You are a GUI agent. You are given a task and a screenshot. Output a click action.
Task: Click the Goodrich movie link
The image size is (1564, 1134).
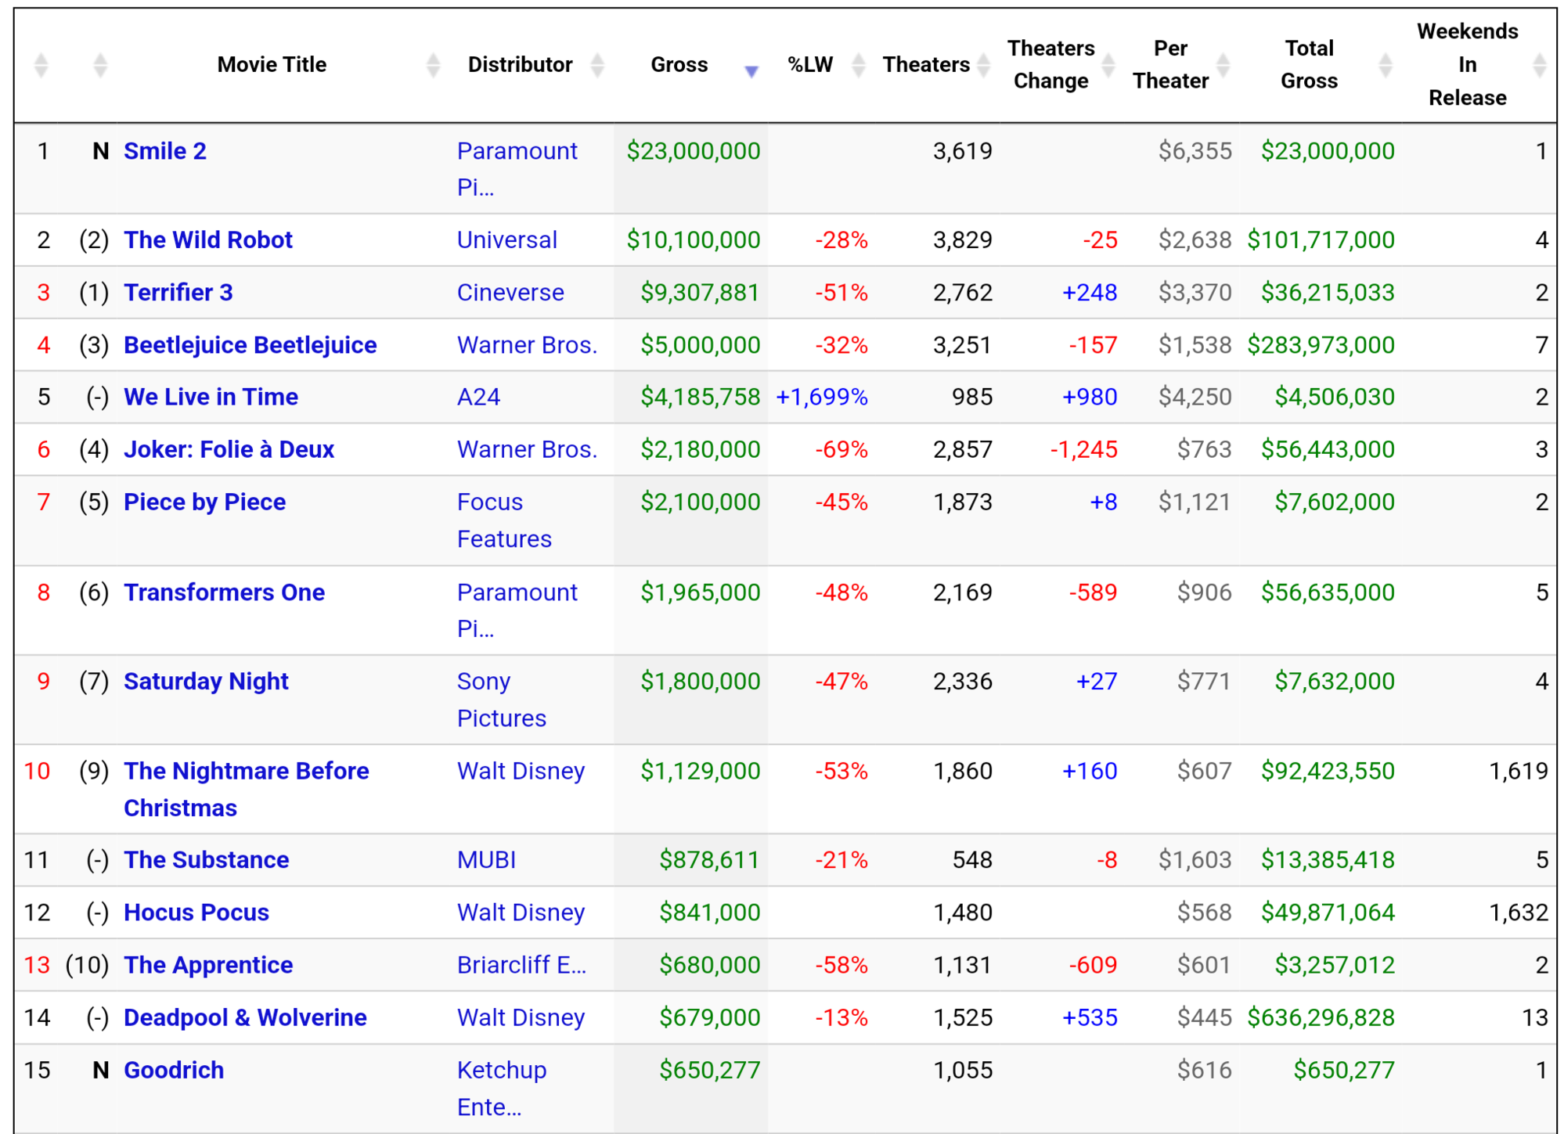(174, 1070)
